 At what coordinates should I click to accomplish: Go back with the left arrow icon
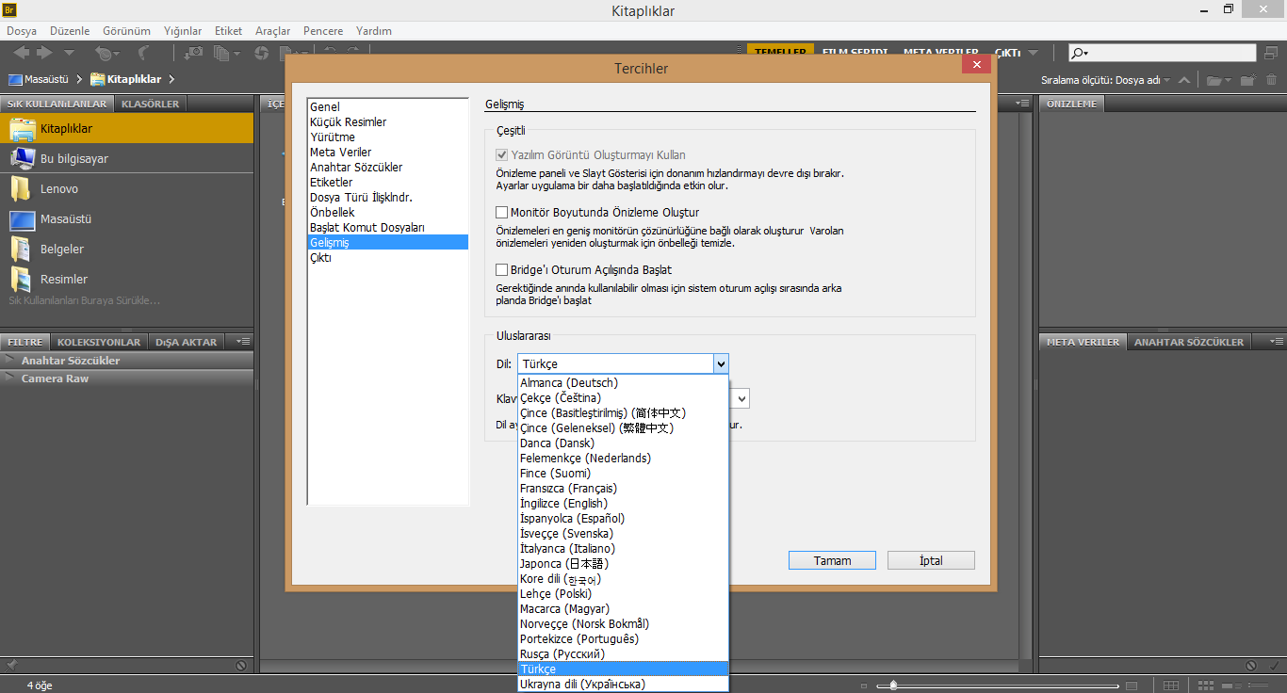[22, 52]
